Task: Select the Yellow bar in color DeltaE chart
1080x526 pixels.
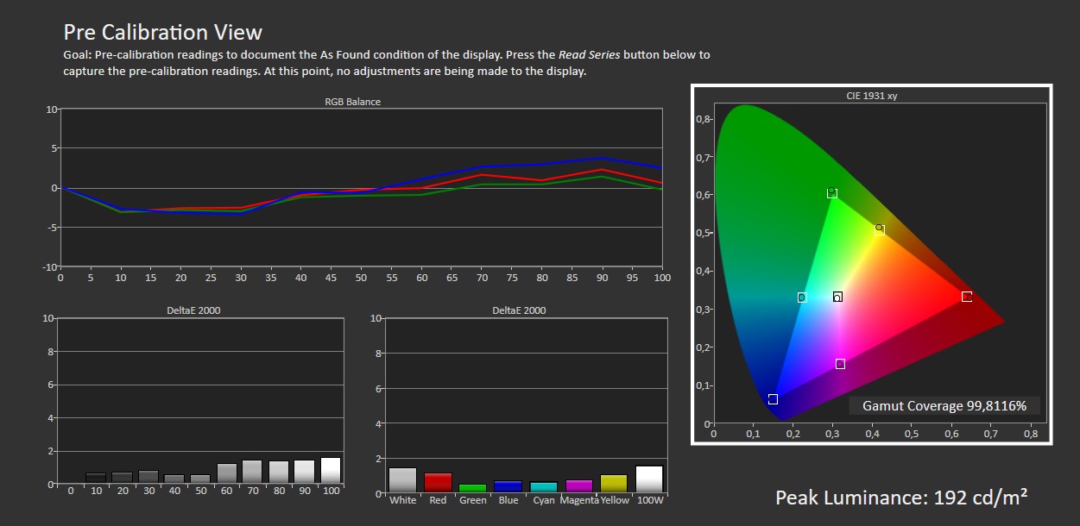Action: [x=614, y=484]
